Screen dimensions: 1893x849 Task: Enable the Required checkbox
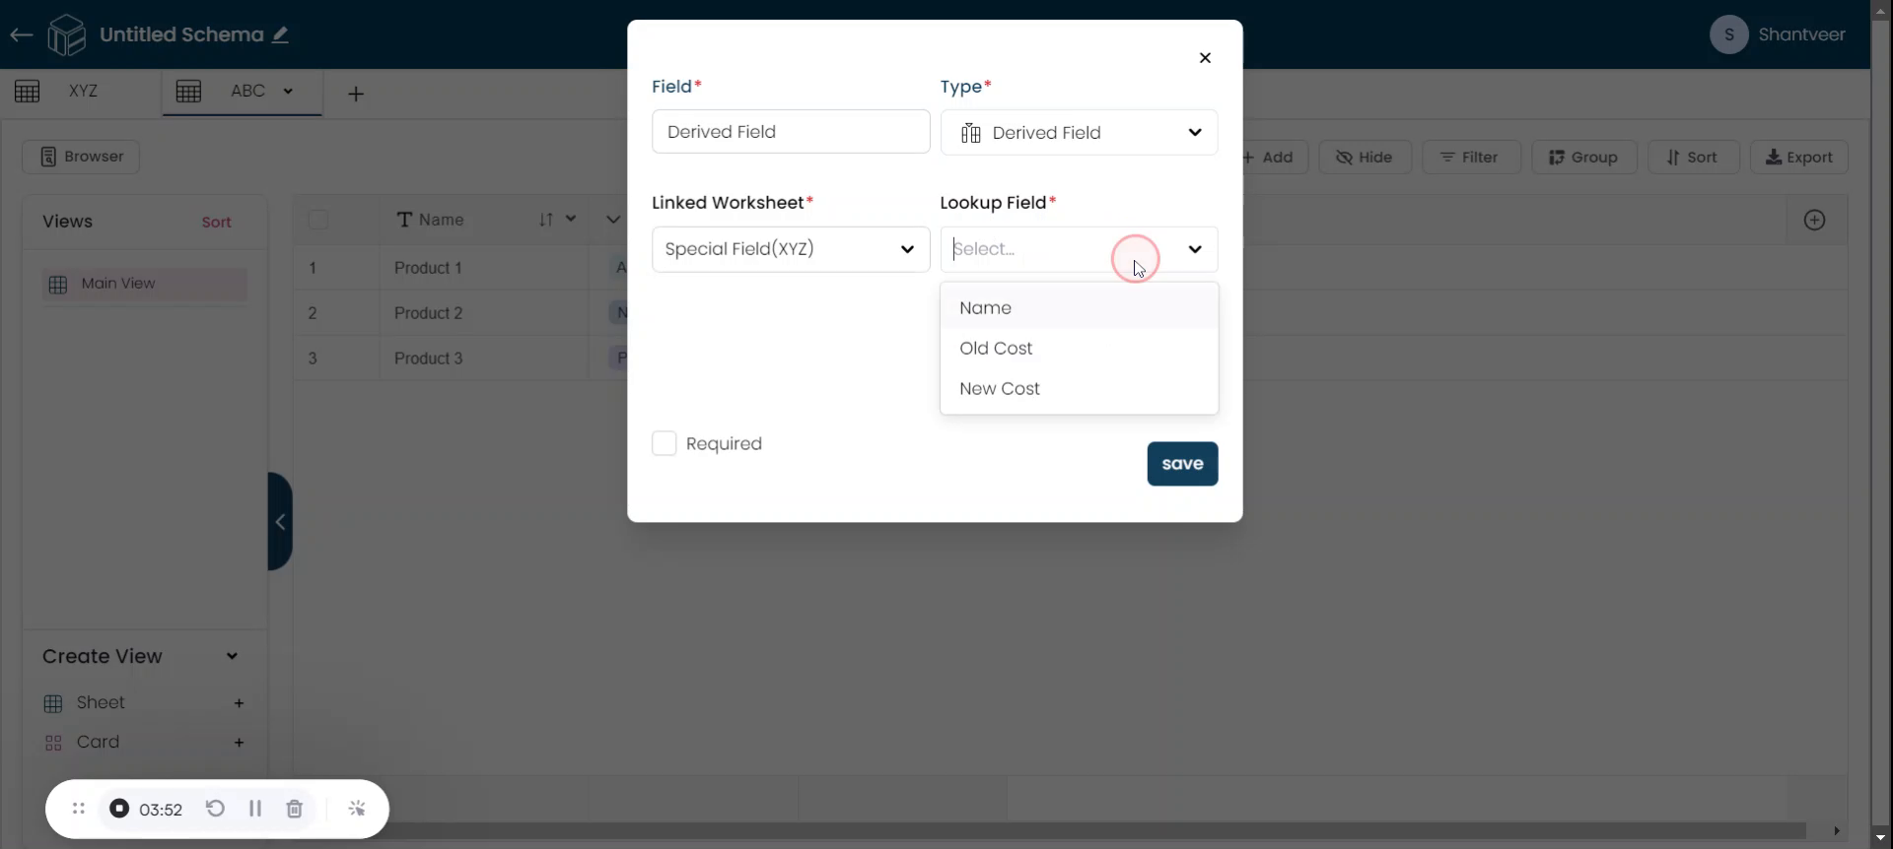coord(665,444)
